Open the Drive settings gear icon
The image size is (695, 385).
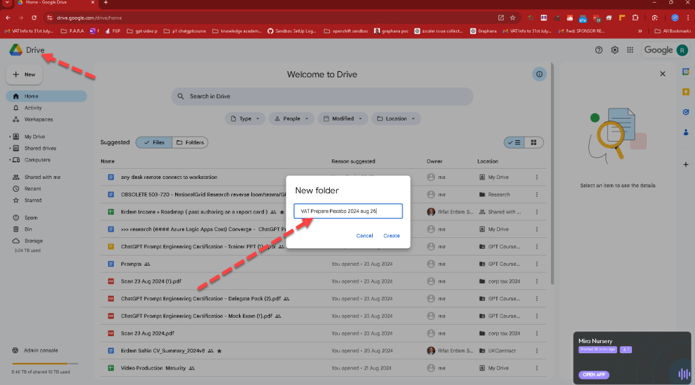click(615, 50)
